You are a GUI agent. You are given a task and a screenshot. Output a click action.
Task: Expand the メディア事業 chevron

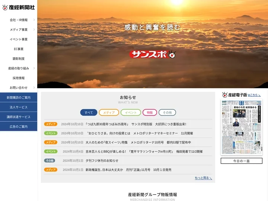click(34, 29)
